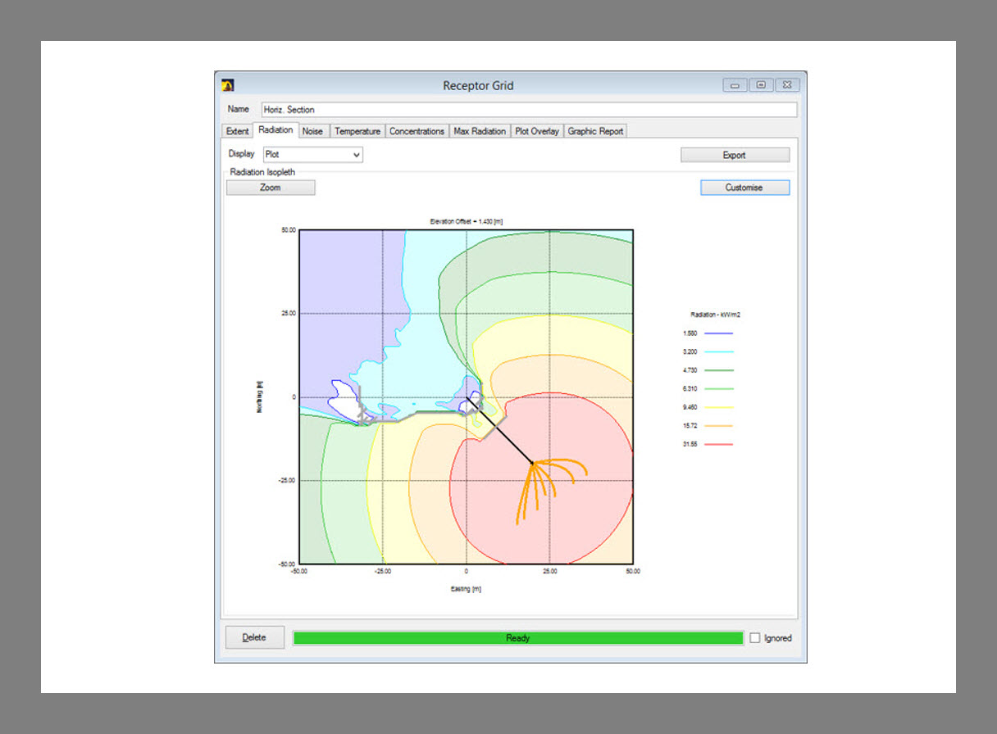The width and height of the screenshot is (997, 734).
Task: Click the dark green legend line swatch
Action: click(718, 370)
